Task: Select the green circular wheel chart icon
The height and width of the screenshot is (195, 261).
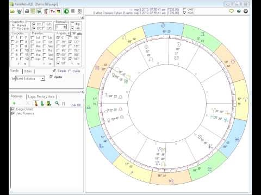Action: click(x=66, y=11)
